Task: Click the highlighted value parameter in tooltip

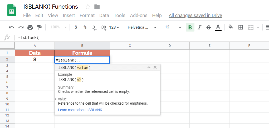Action: point(82,68)
